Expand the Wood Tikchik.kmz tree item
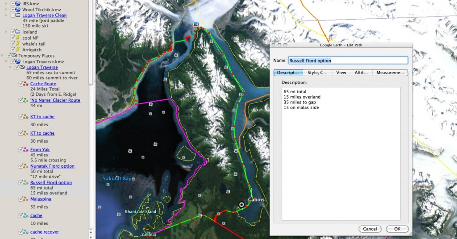This screenshot has width=457, height=239. (x=7, y=9)
